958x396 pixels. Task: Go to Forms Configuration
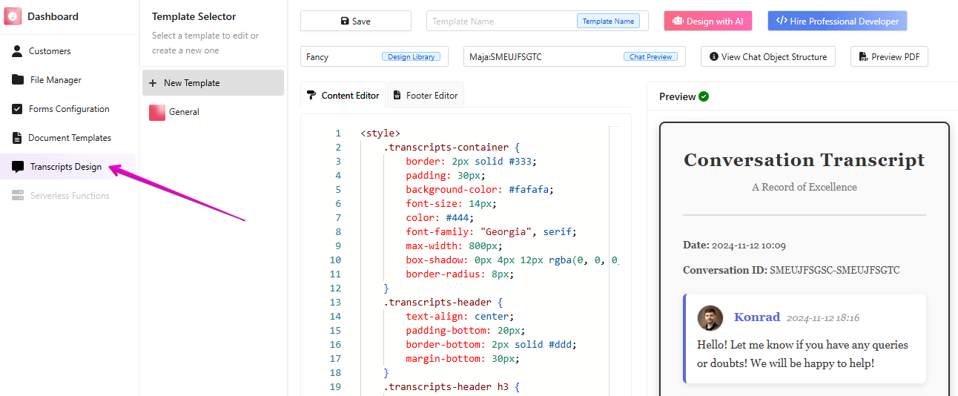click(x=69, y=109)
